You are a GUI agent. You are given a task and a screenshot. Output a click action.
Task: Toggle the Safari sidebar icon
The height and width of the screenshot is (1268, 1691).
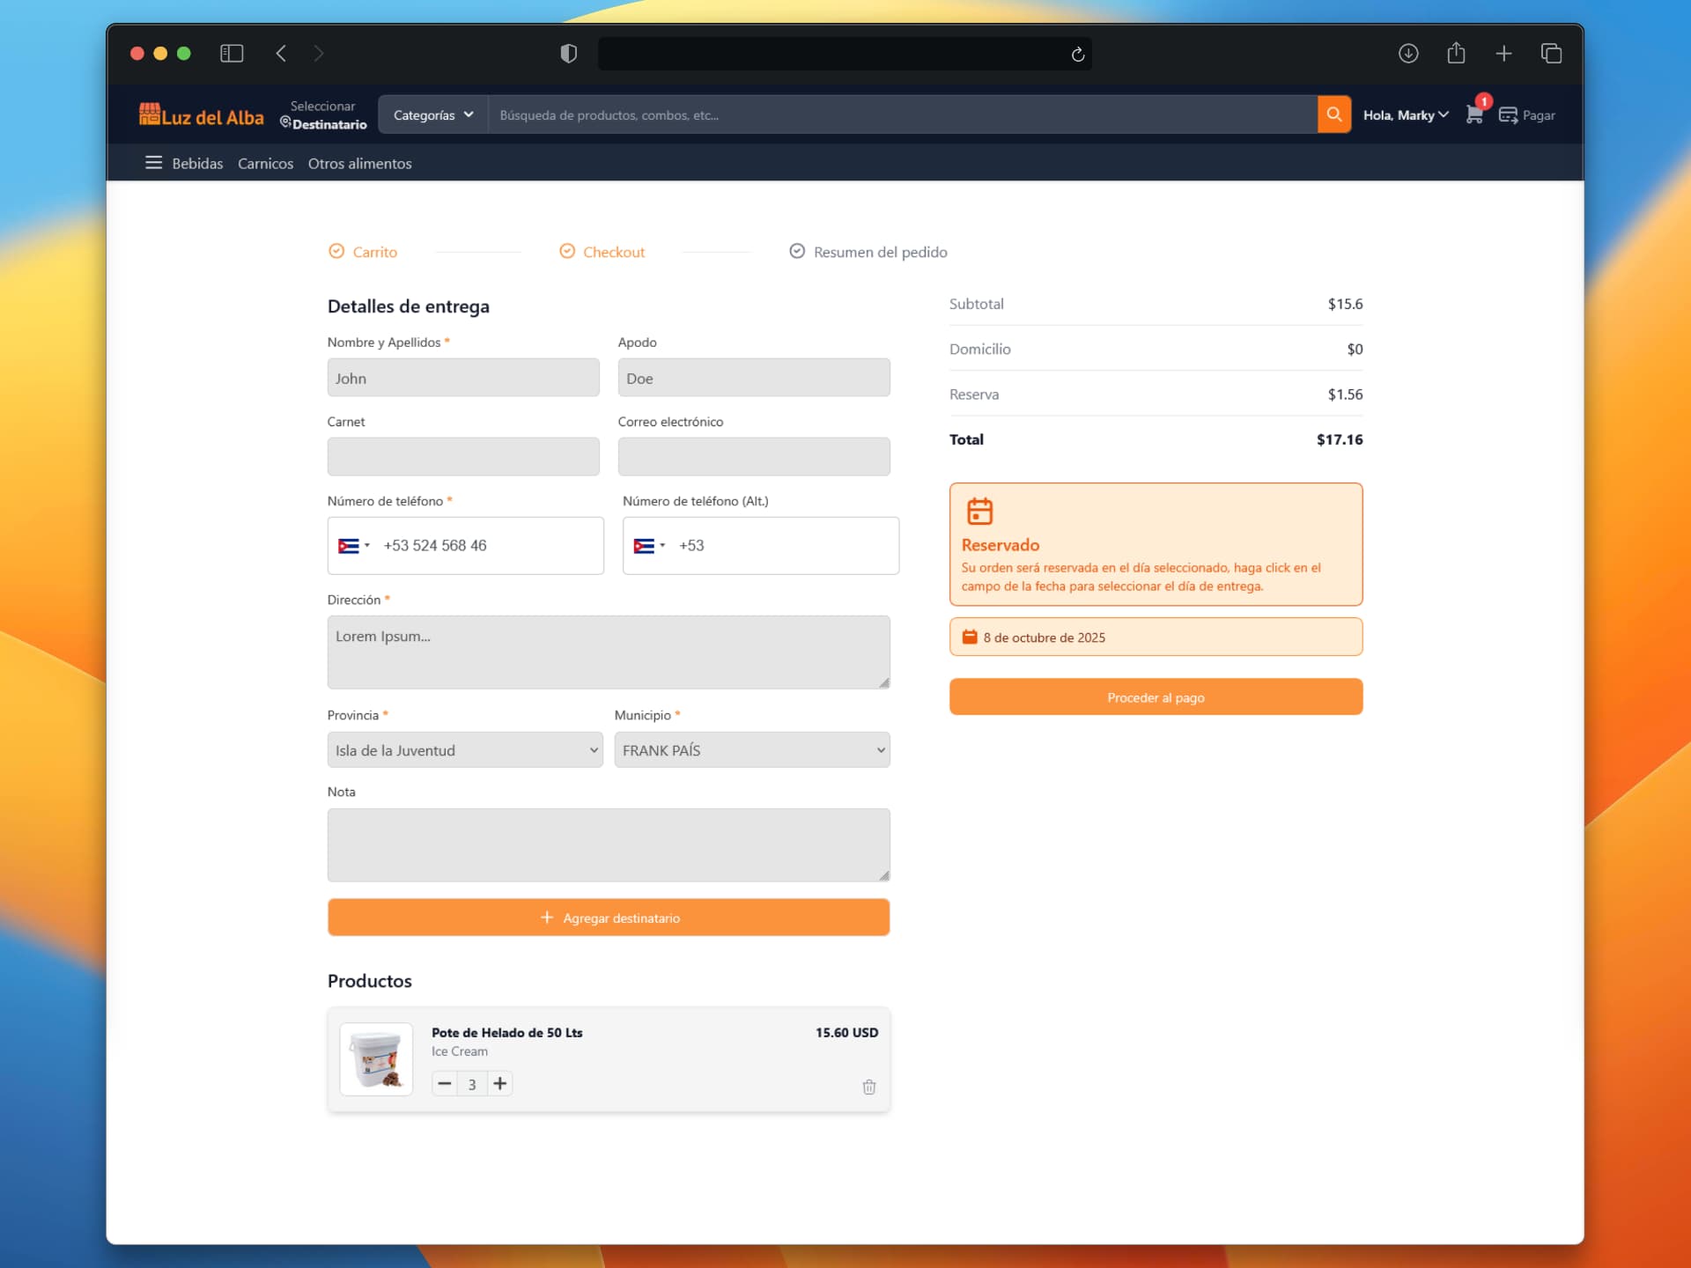point(232,54)
